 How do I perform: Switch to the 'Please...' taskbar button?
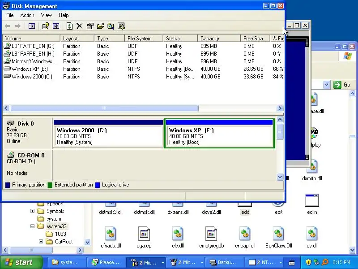click(106, 262)
